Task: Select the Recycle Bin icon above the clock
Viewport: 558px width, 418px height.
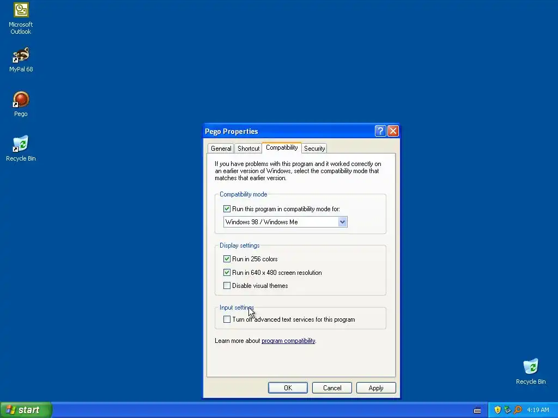Action: [x=531, y=371]
